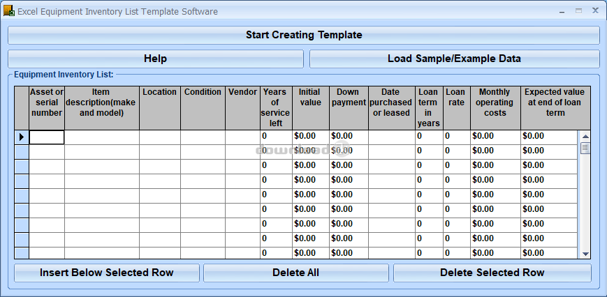Click seventh row Loan rate cell
This screenshot has height=297, width=607.
pyautogui.click(x=457, y=226)
